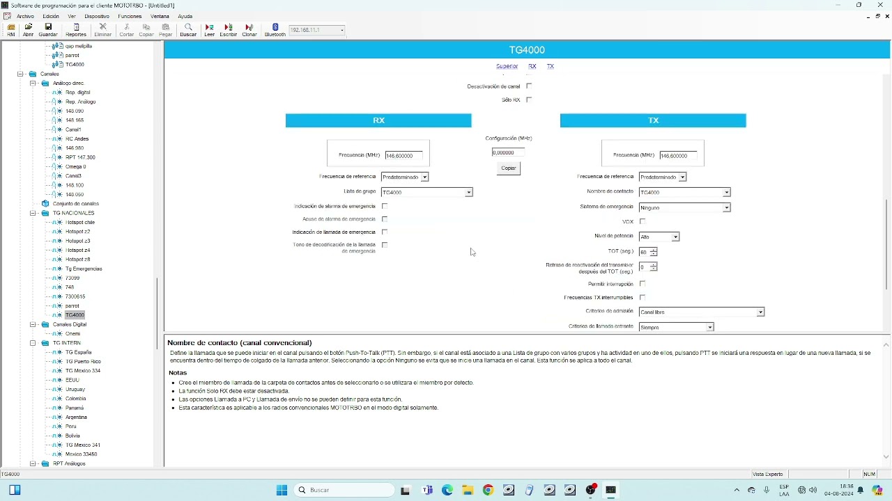The width and height of the screenshot is (892, 501).
Task: Toggle Acuse de alarma de emergencia checkbox
Action: tap(385, 219)
